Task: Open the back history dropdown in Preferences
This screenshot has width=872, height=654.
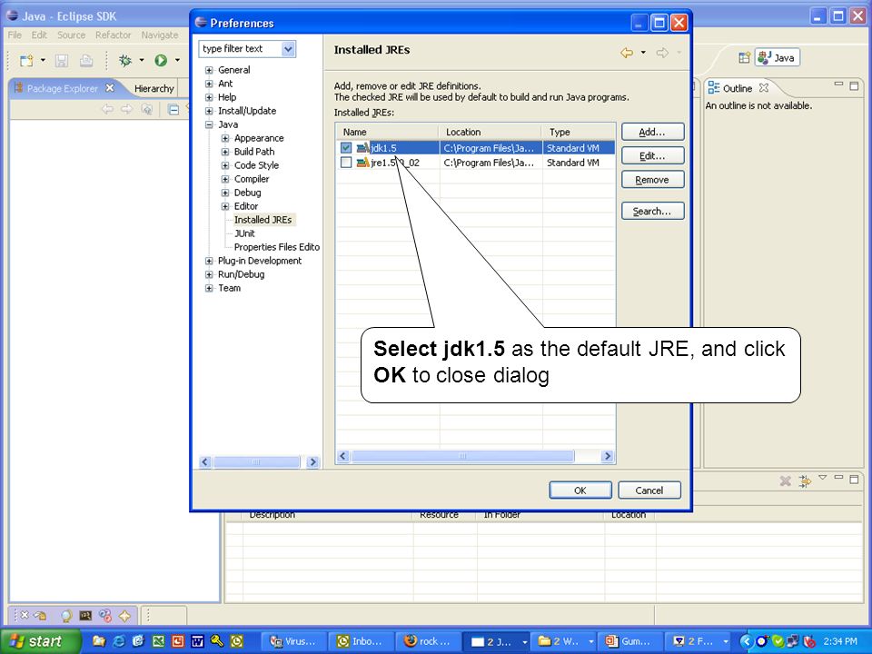Action: (643, 53)
